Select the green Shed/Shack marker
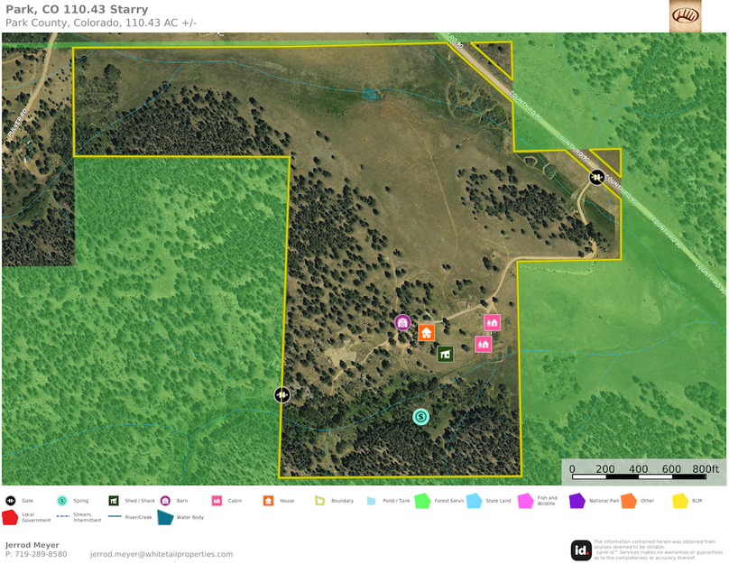 446,354
